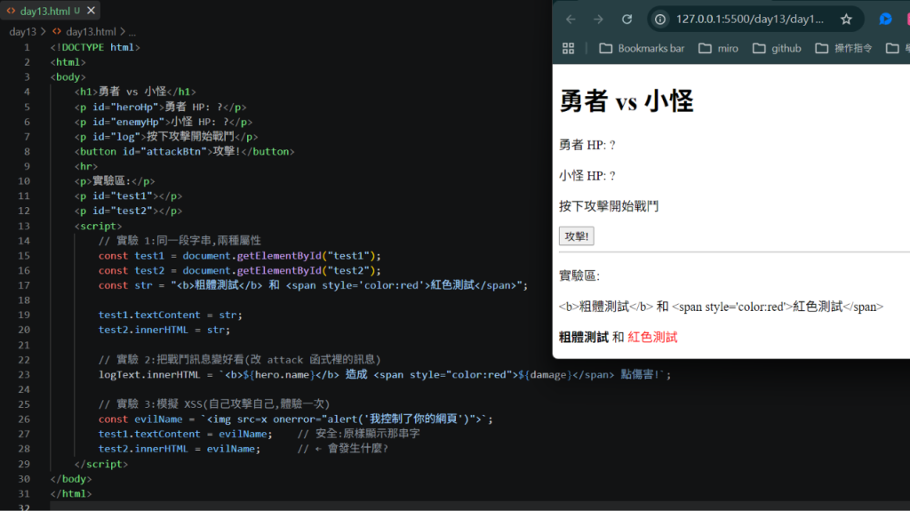The height and width of the screenshot is (511, 910).
Task: Open the apps grid in bookmarks bar
Action: pyautogui.click(x=568, y=48)
